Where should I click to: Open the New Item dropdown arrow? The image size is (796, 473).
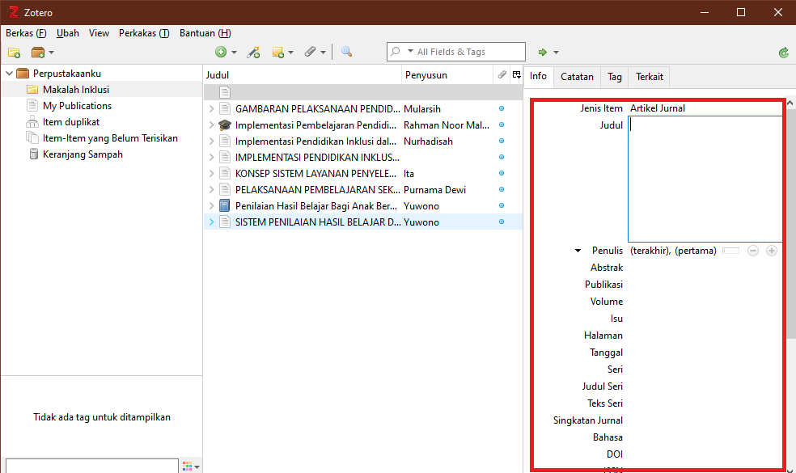point(234,53)
